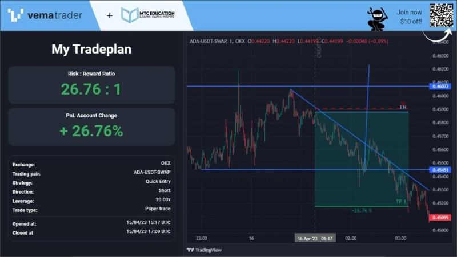Click the 16 Apr '23 01:17 time label
The width and height of the screenshot is (457, 257).
coord(315,238)
